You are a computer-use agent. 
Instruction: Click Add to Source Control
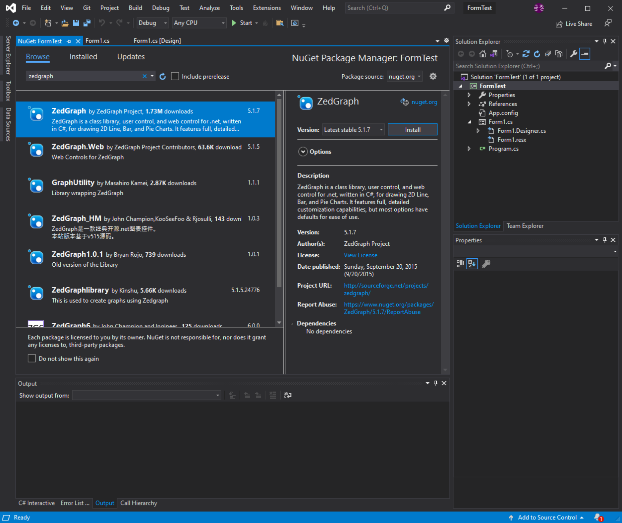547,517
